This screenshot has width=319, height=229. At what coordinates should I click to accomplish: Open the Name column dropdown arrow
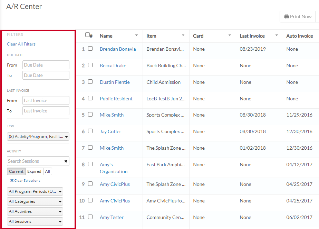(x=136, y=36)
